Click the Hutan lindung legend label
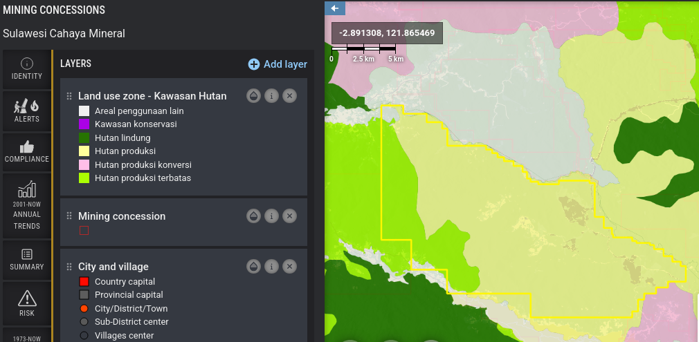 point(122,138)
